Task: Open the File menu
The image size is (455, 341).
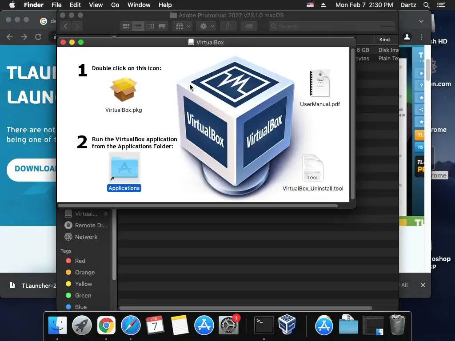Action: [56, 5]
